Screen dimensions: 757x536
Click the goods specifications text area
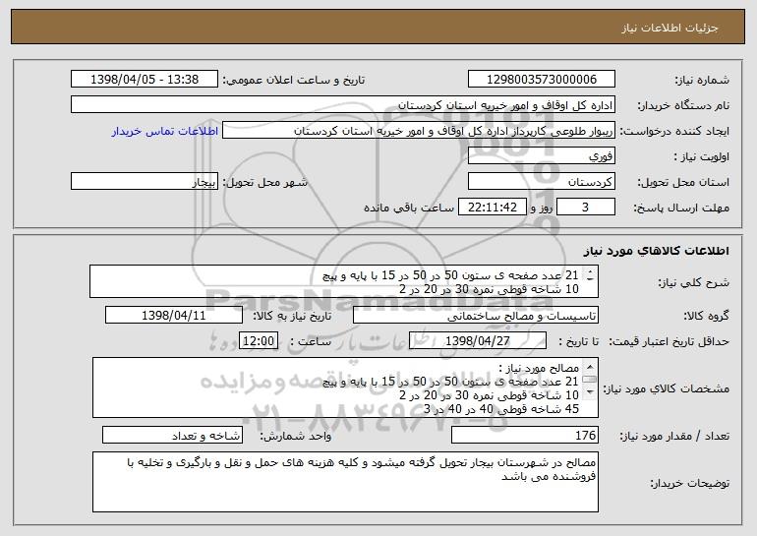click(x=345, y=387)
